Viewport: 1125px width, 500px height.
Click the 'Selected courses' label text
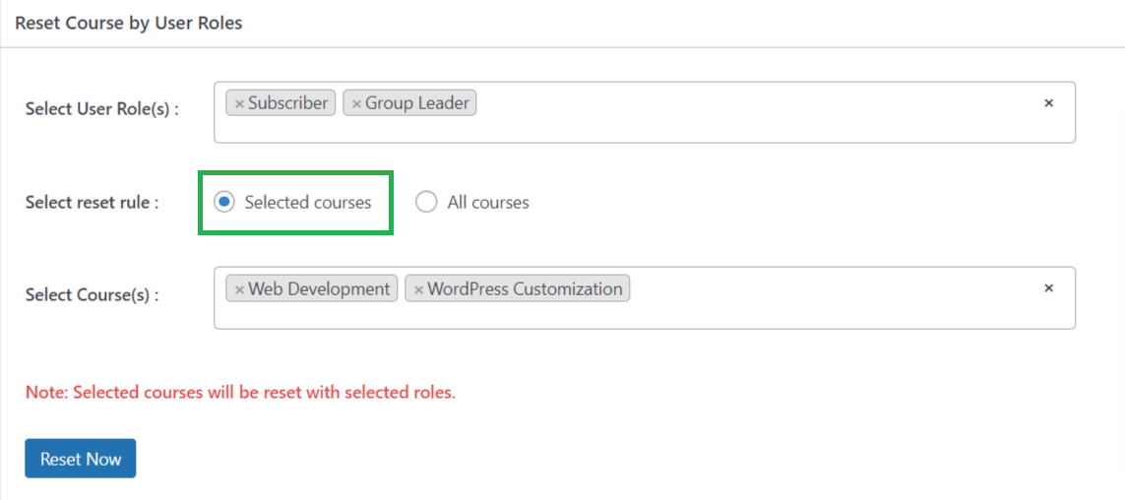coord(308,203)
